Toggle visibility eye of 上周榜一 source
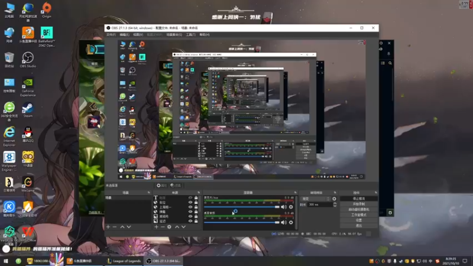 point(190,207)
